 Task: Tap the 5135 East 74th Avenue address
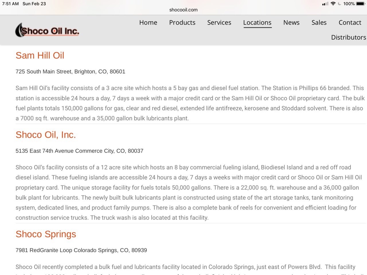(79, 151)
